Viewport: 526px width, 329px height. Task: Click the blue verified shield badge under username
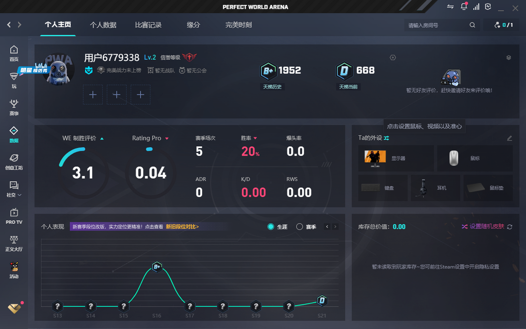[89, 70]
